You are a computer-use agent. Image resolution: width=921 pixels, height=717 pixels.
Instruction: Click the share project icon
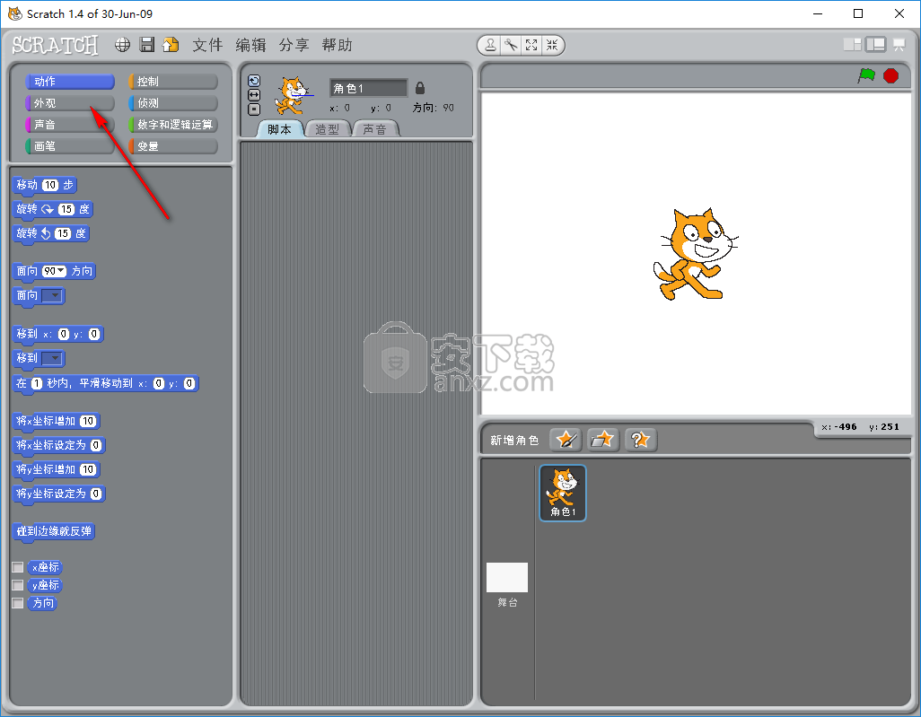(171, 45)
